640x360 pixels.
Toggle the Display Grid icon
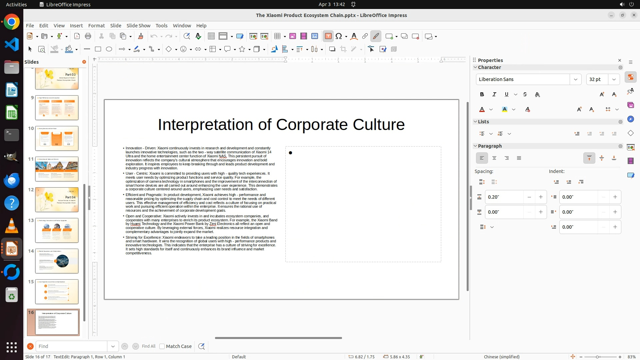211,36
